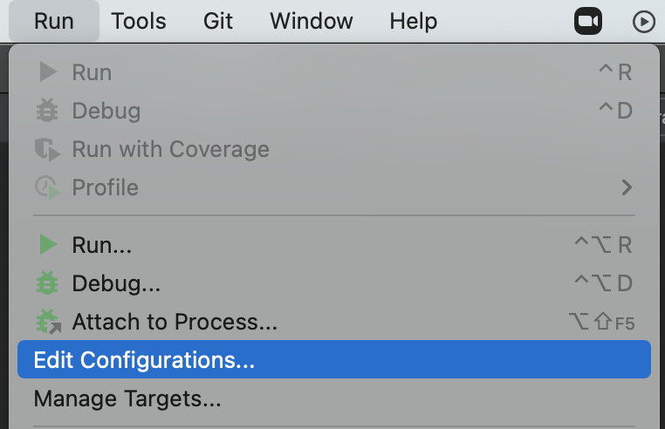Select Edit Configurations... menu entry

[x=144, y=360]
